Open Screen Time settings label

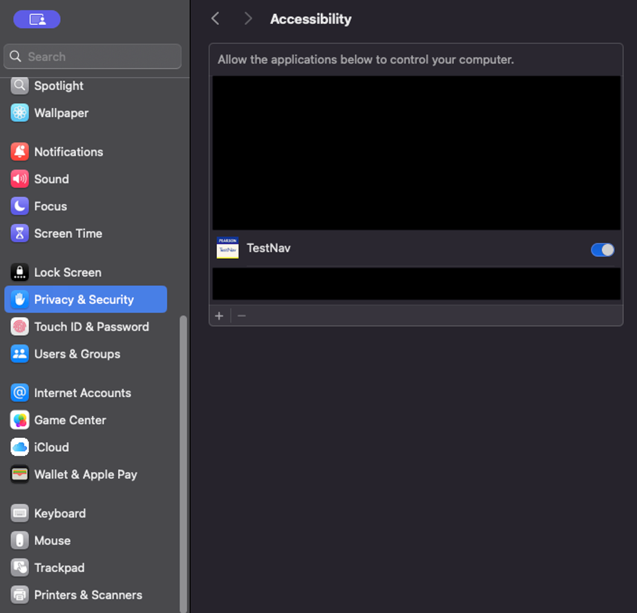click(x=68, y=233)
